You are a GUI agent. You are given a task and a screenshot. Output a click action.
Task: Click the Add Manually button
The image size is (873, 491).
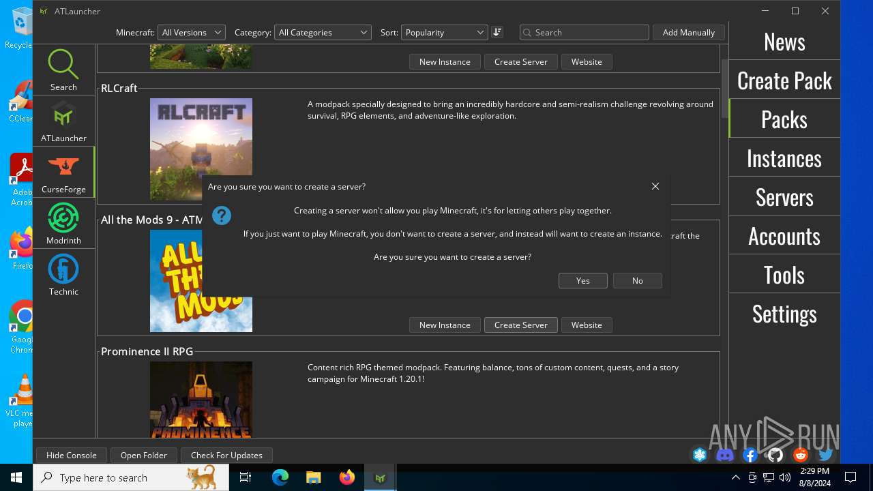tap(689, 32)
